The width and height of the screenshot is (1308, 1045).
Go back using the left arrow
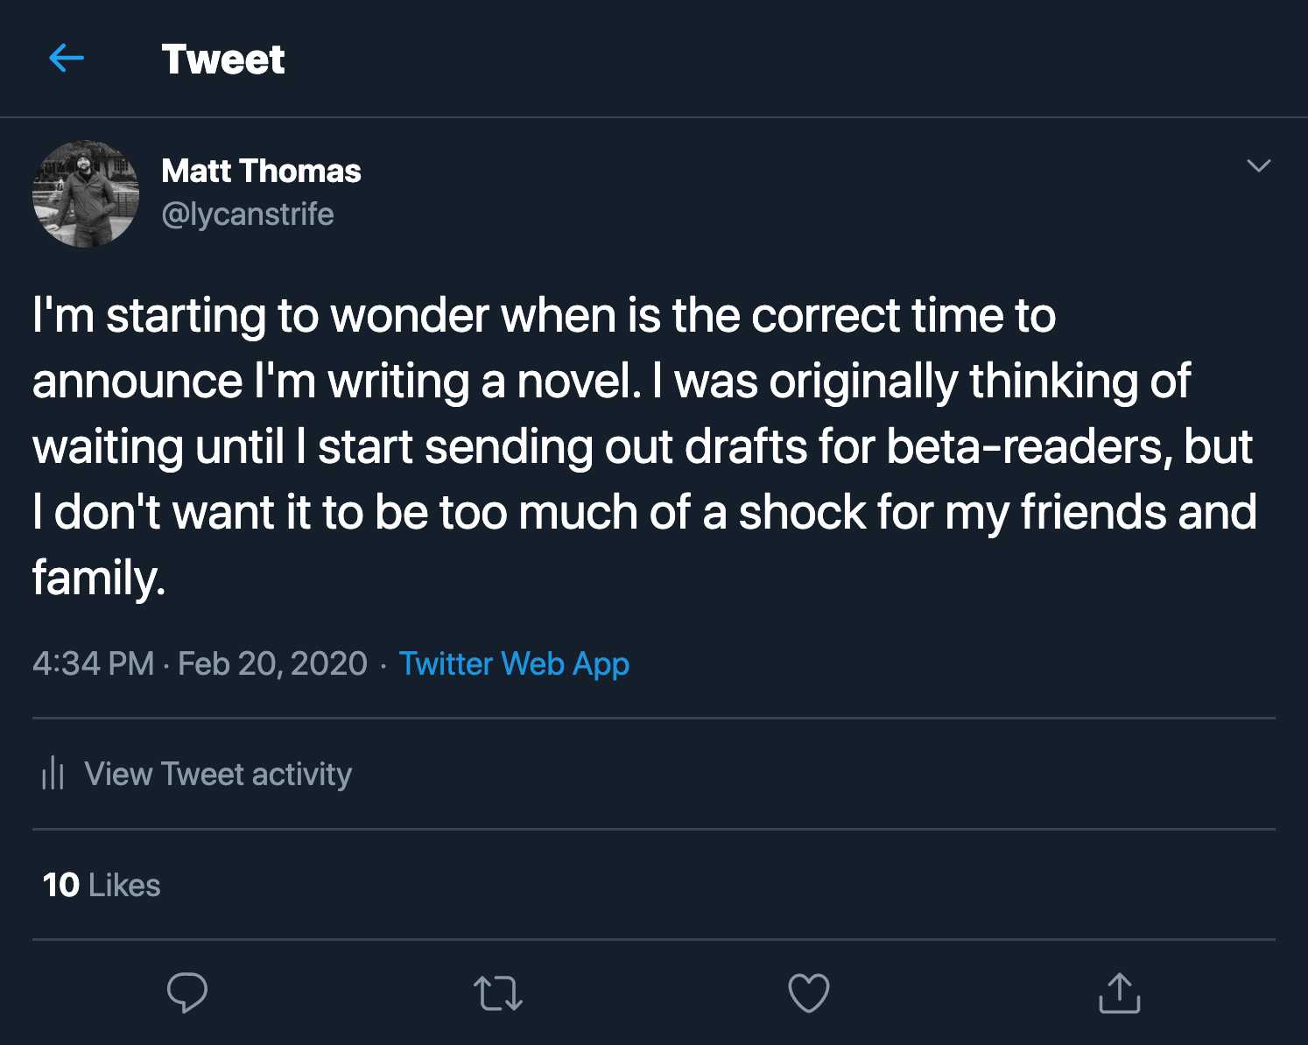coord(67,59)
